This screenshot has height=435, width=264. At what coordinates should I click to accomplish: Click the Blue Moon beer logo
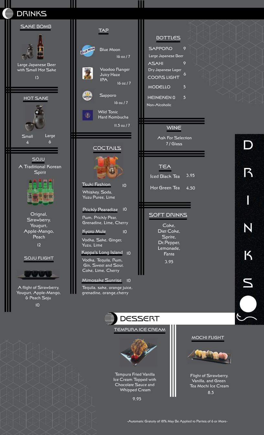point(87,51)
